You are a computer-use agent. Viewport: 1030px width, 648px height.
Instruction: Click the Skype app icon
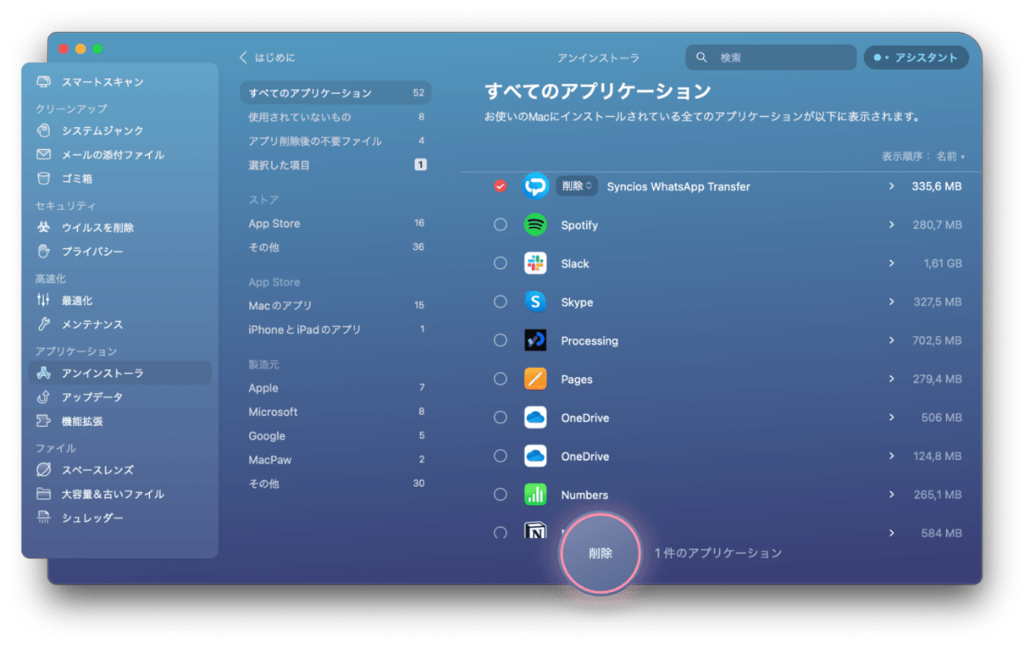(535, 302)
